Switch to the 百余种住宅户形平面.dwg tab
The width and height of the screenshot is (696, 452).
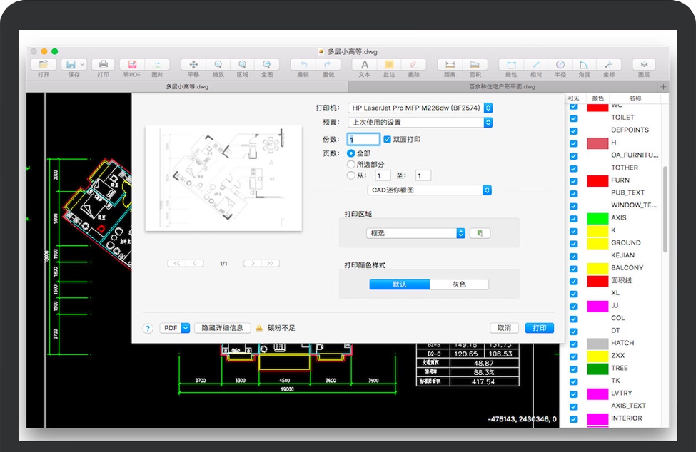point(501,86)
